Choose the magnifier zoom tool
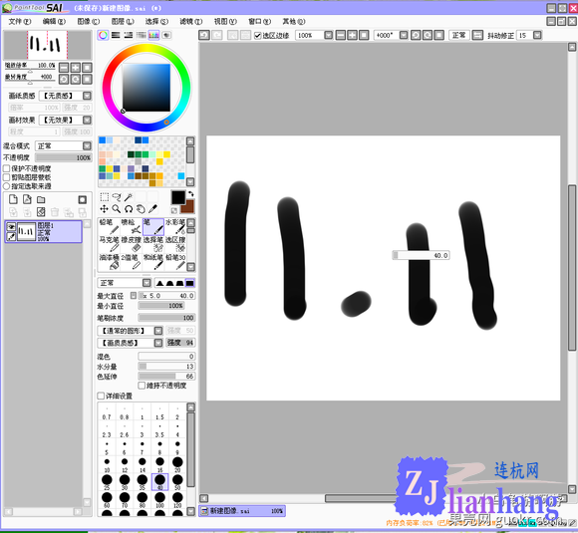 (117, 209)
